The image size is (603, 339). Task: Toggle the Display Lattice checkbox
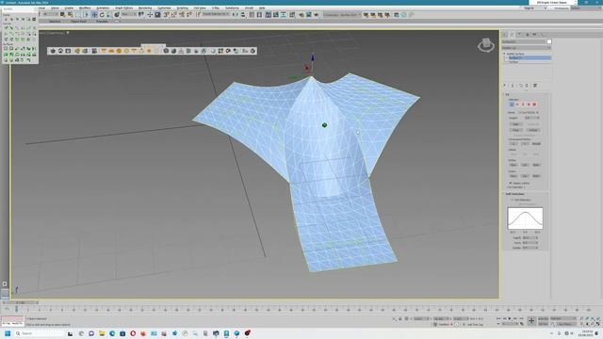tap(511, 183)
